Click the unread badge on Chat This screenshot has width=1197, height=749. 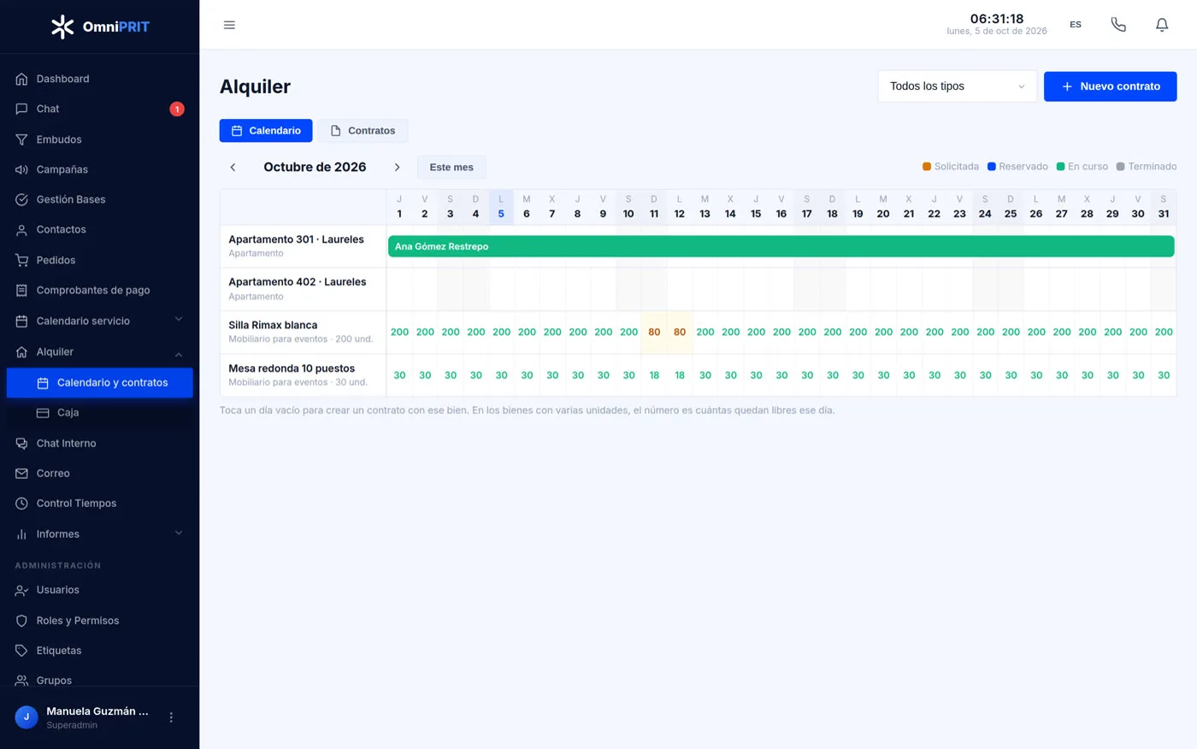pos(177,109)
